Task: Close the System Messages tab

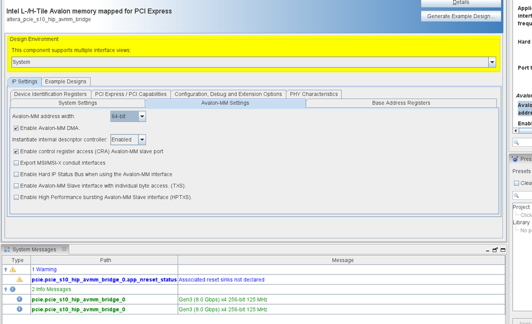Action: [x=63, y=249]
